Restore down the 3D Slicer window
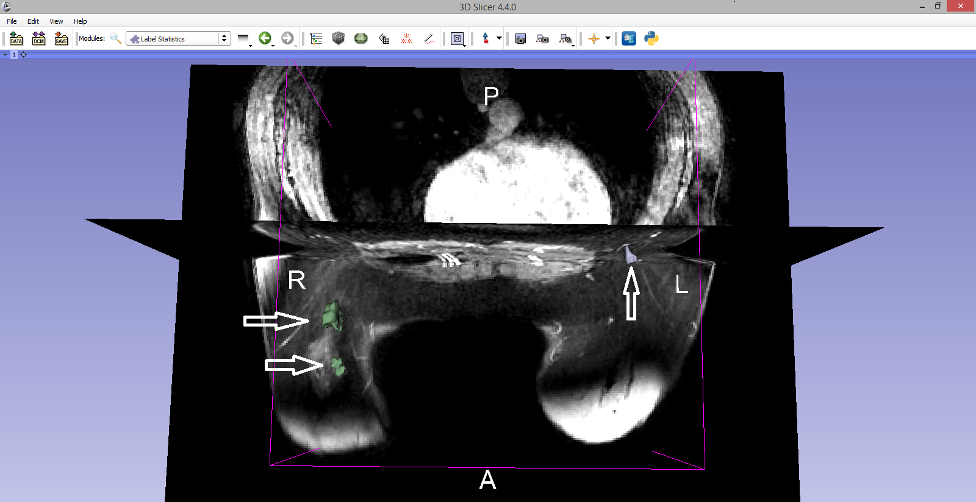Screen dimensions: 976x502 [x=938, y=6]
